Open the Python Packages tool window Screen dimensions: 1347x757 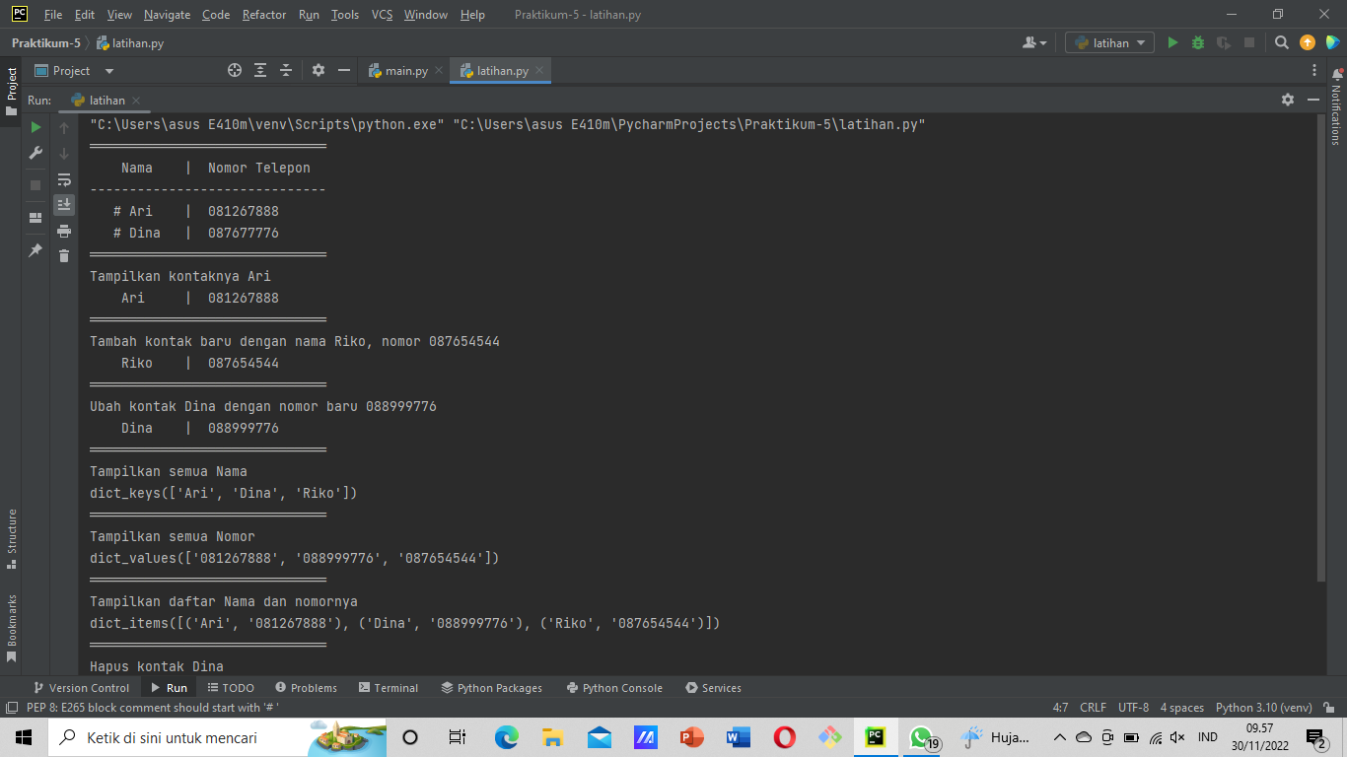492,688
